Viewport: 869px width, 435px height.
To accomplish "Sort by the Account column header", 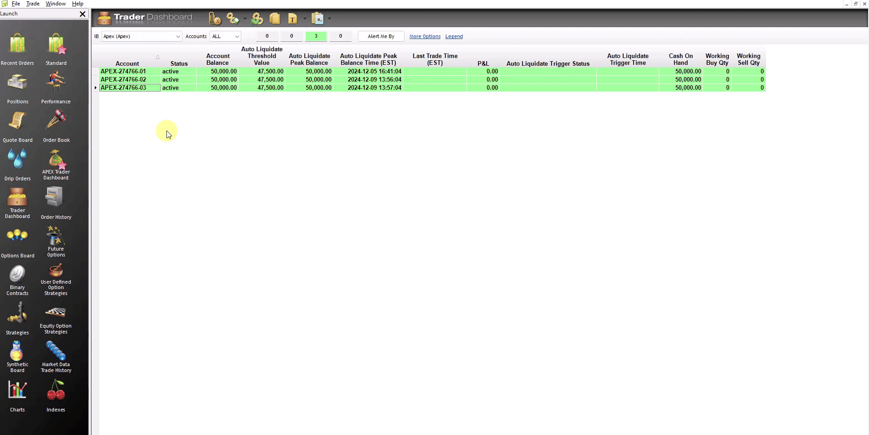I will coord(127,63).
